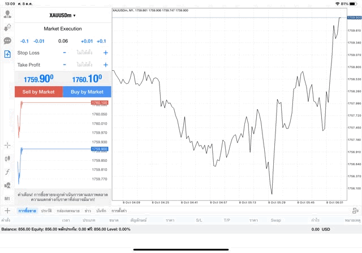The width and height of the screenshot is (362, 253).
Task: Open the candlestick chart type icon
Action: pos(7,158)
